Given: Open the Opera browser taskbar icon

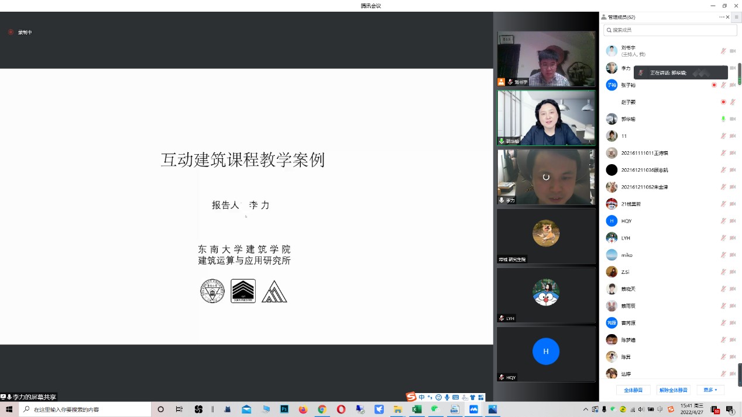Looking at the screenshot, I should coord(341,409).
